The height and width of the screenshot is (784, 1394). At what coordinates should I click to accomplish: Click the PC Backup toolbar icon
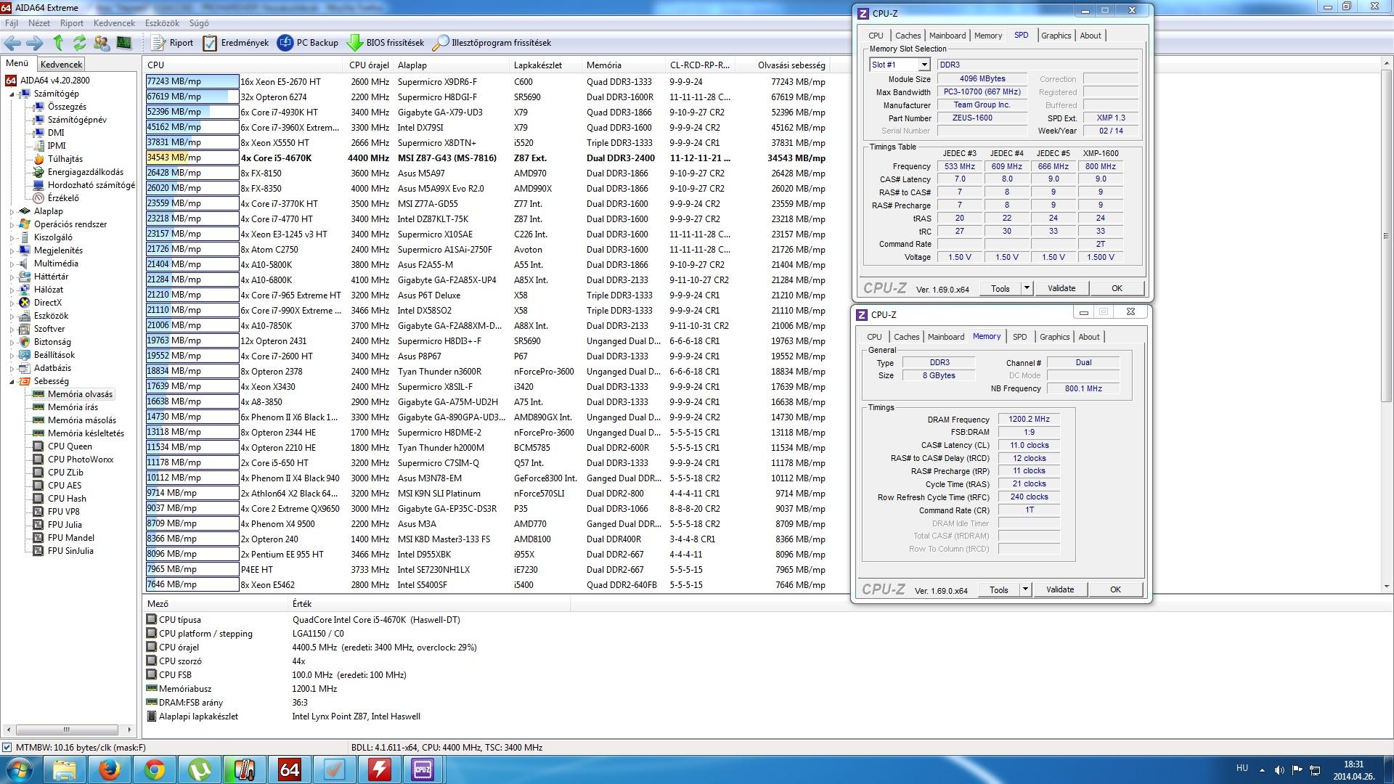[285, 43]
